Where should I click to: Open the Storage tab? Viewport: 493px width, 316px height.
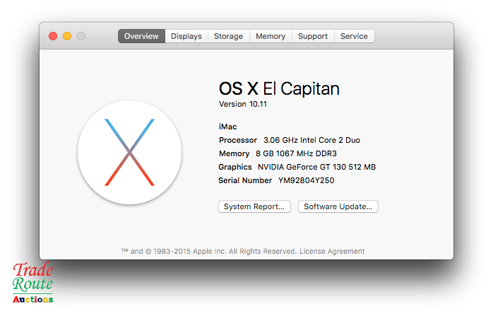pyautogui.click(x=228, y=36)
